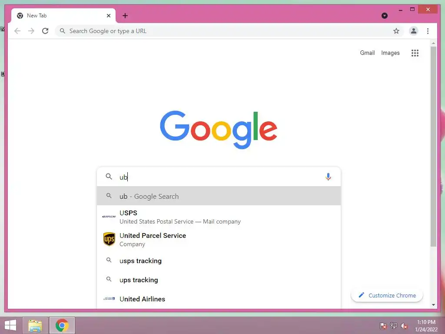The width and height of the screenshot is (445, 334).
Task: Open the Gmail link
Action: click(x=367, y=53)
